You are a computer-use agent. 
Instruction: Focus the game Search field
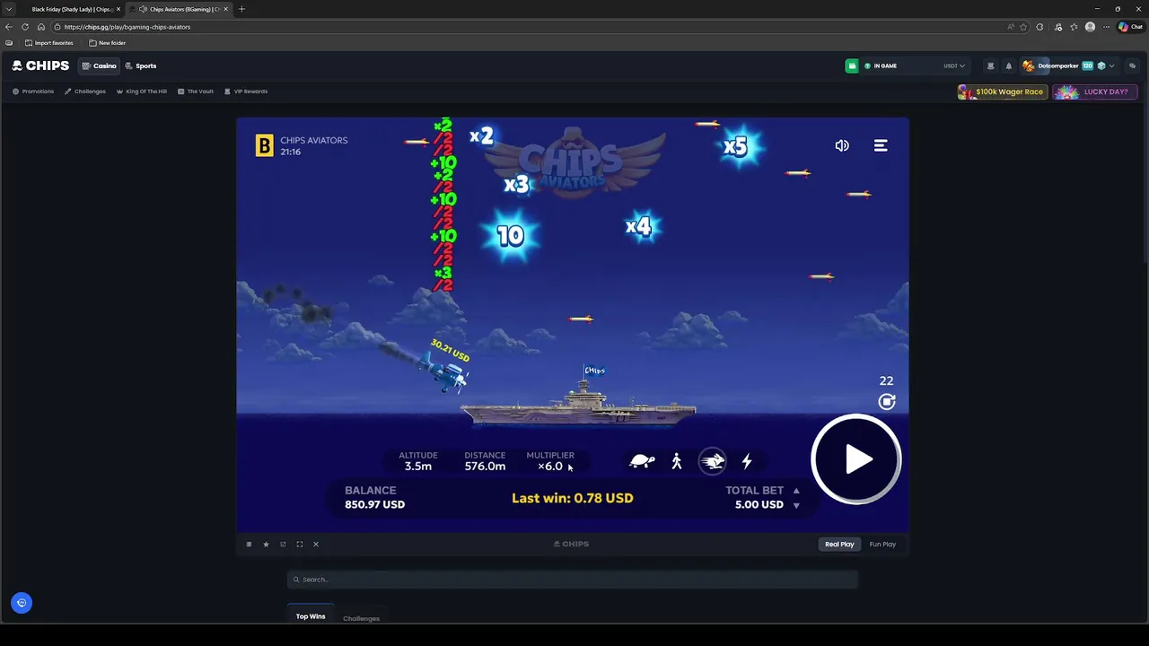pos(573,580)
